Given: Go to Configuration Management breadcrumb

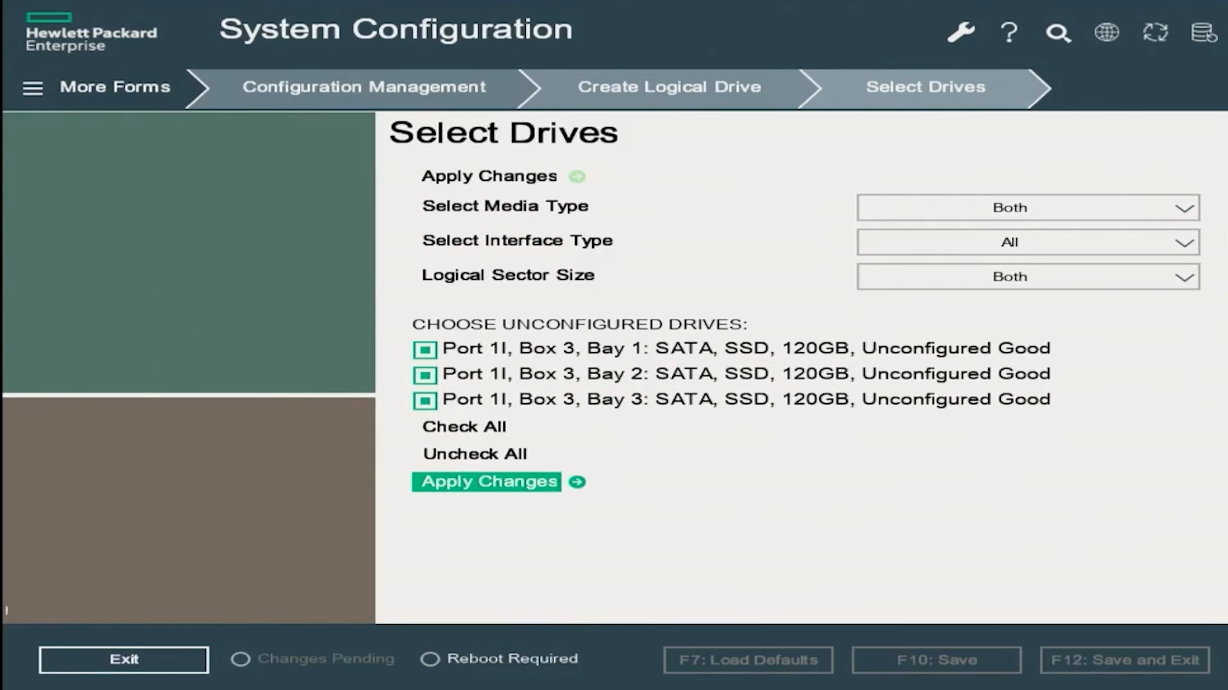Looking at the screenshot, I should (x=364, y=87).
